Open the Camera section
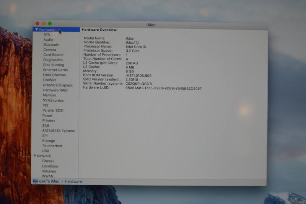The width and height of the screenshot is (306, 204). pos(50,50)
